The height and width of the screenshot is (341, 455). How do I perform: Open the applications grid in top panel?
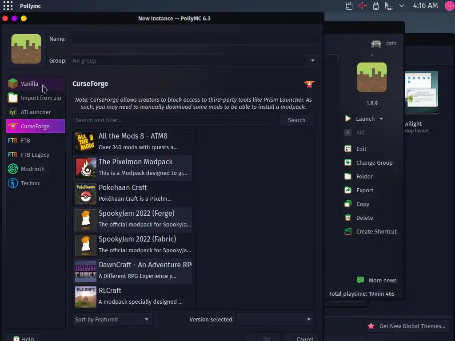[8, 6]
